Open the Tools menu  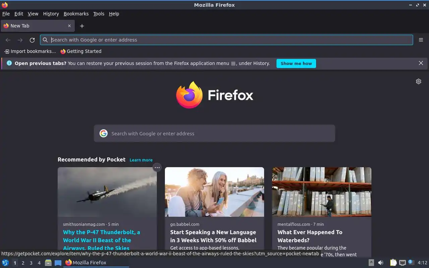point(99,14)
